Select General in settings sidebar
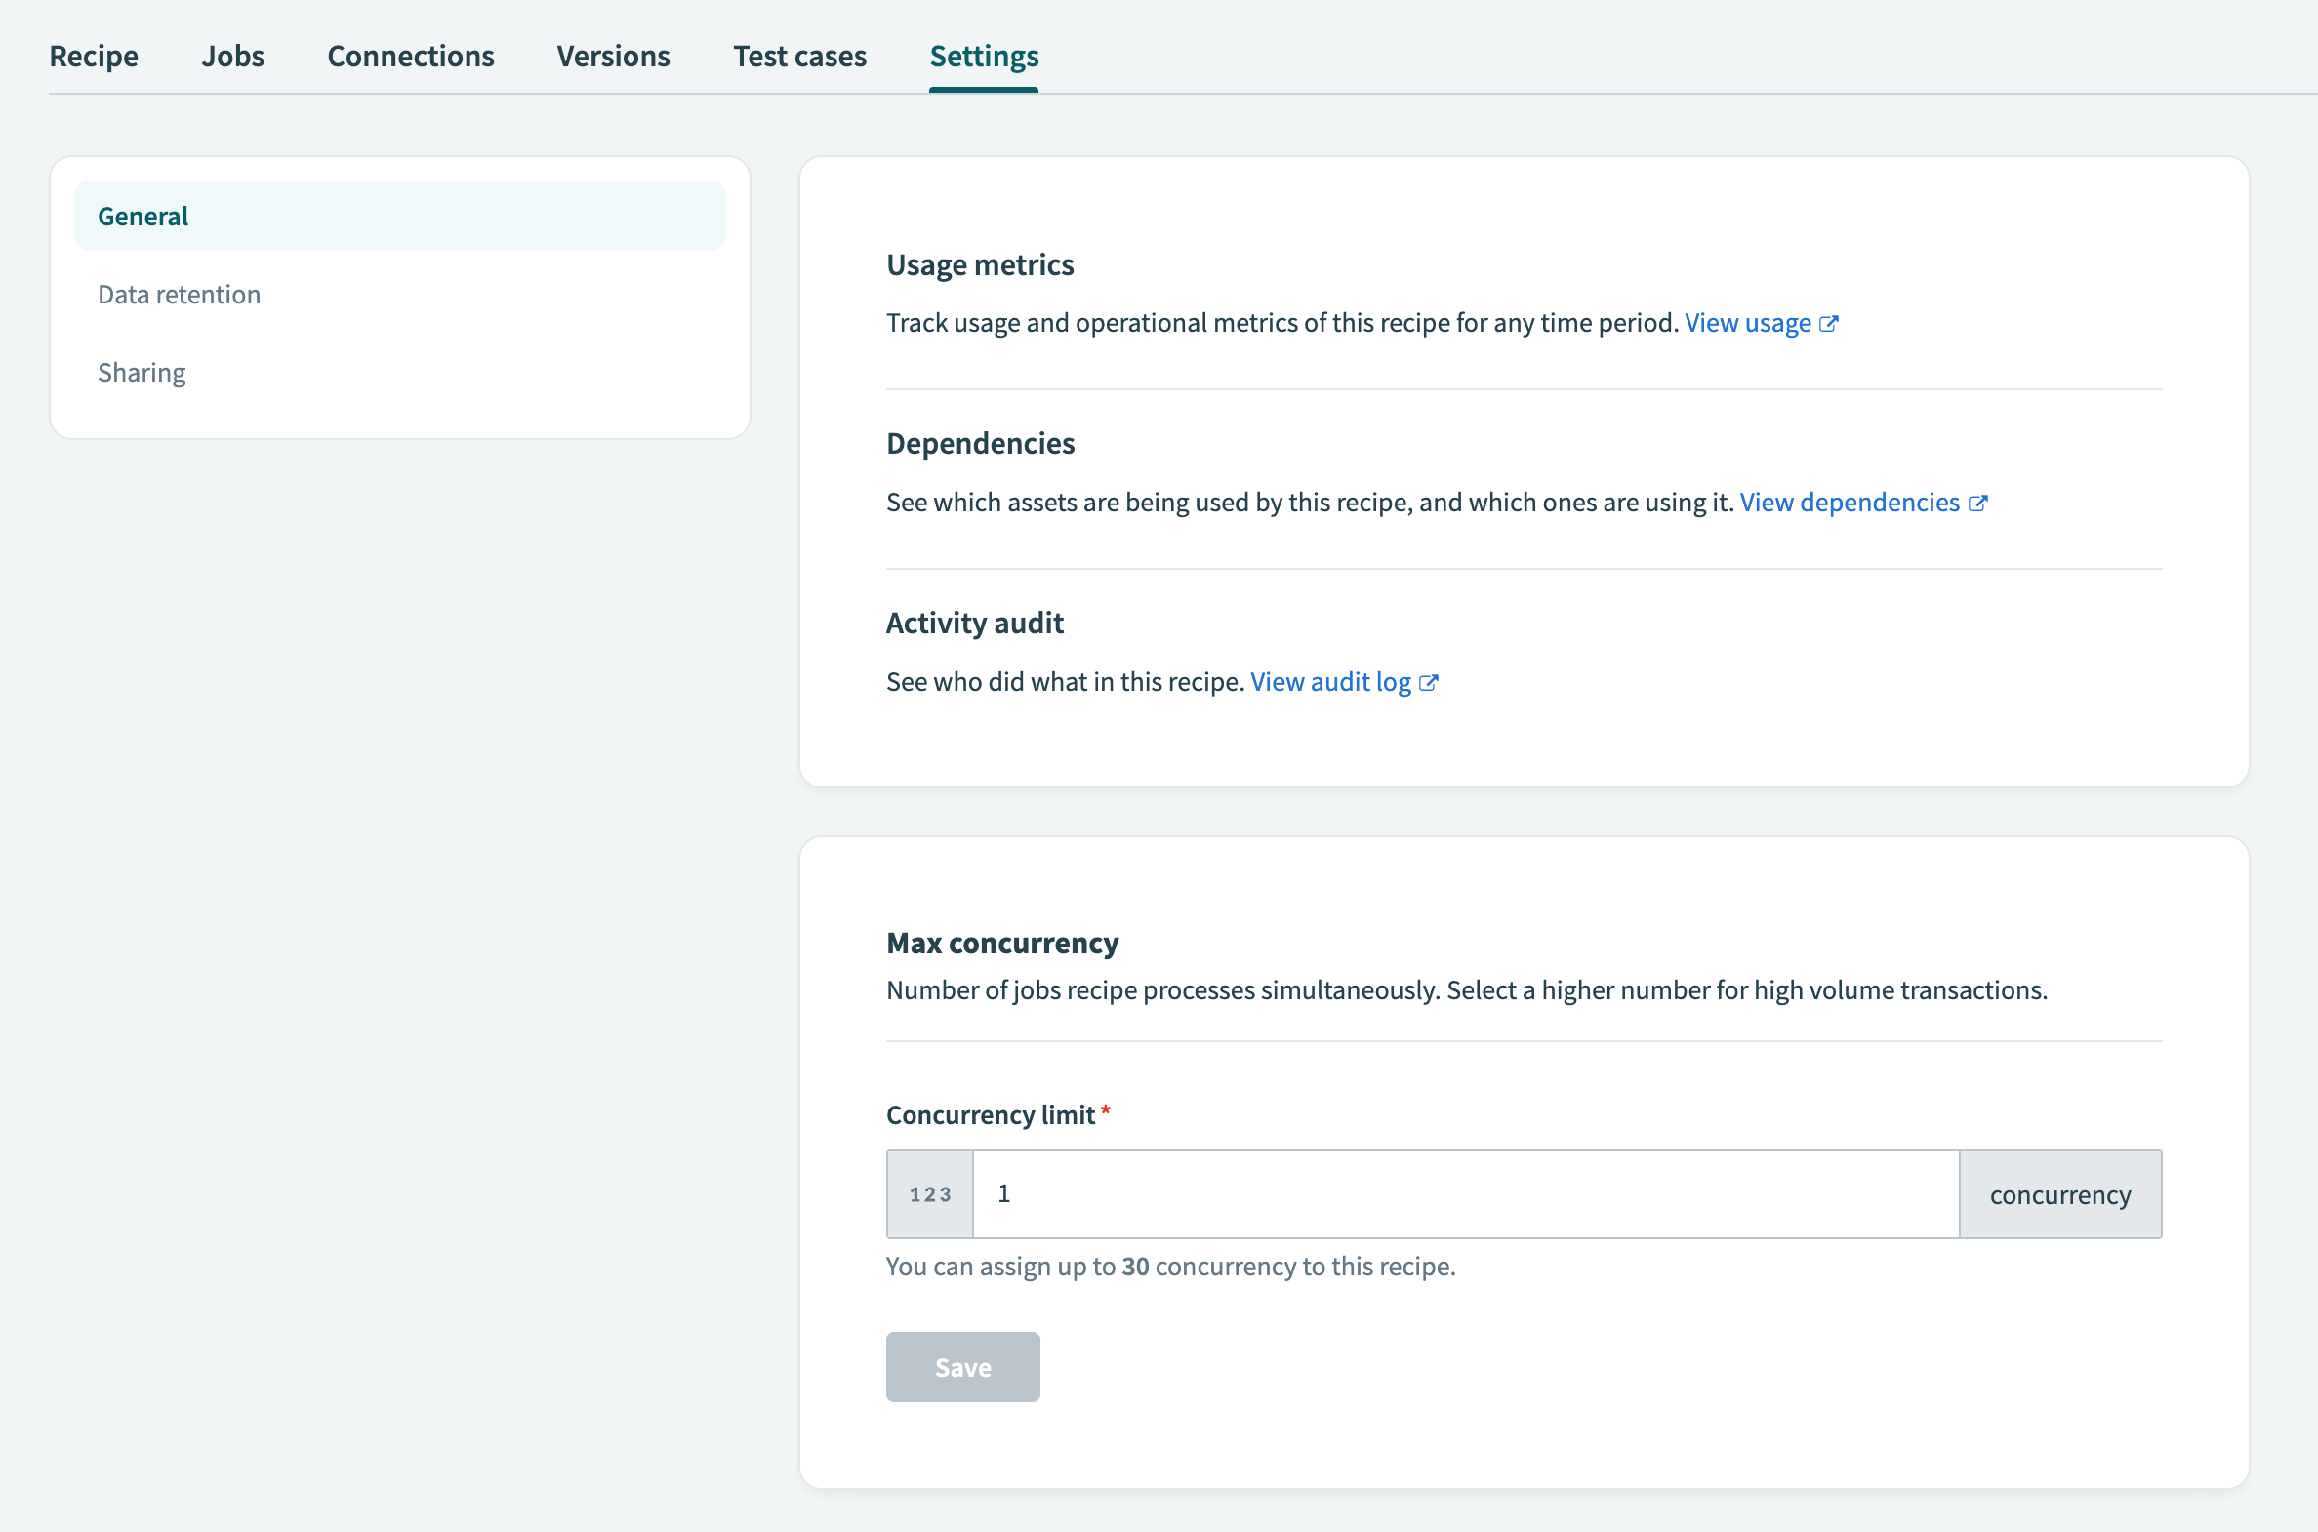Image resolution: width=2318 pixels, height=1532 pixels. pyautogui.click(x=400, y=216)
